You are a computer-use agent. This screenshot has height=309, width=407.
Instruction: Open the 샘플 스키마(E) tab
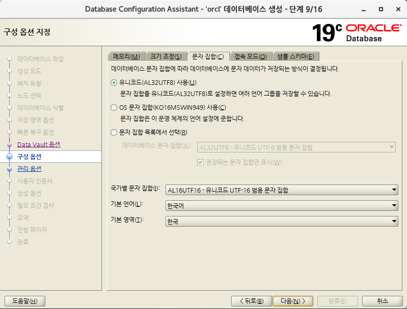[295, 56]
